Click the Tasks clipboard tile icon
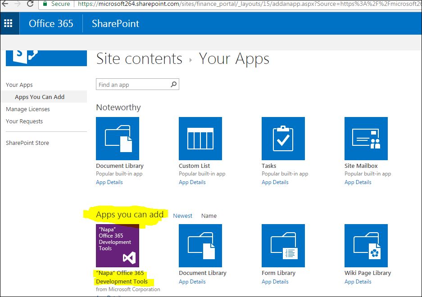422x297 pixels. [283, 139]
